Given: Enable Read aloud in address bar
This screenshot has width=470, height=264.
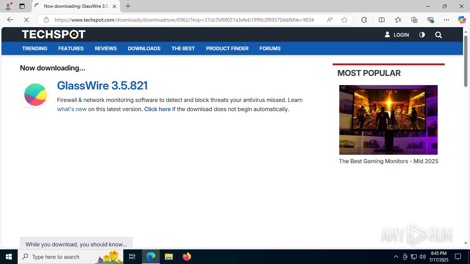Looking at the screenshot, I should tap(329, 20).
